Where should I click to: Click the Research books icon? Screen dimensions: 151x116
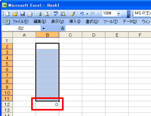[63, 14]
